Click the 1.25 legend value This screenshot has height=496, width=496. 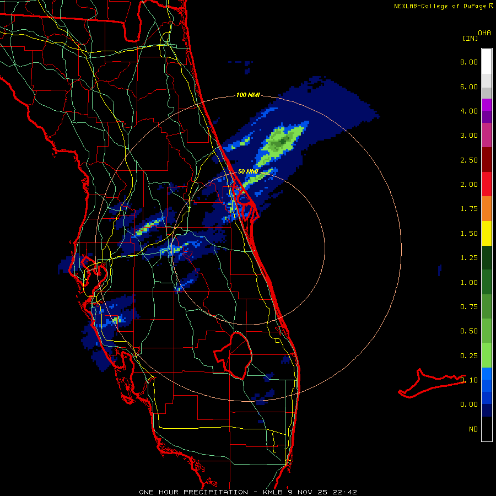tap(469, 258)
